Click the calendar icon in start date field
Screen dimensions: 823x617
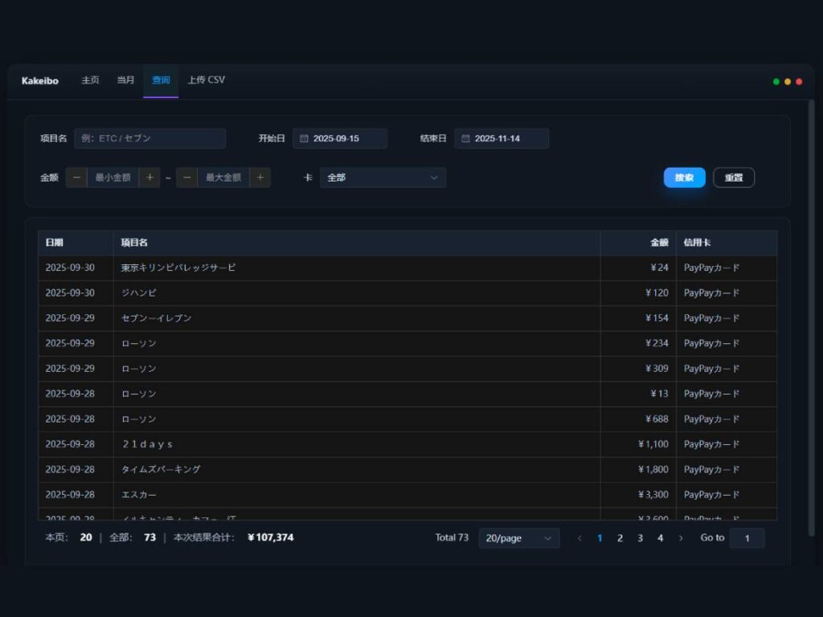[304, 139]
